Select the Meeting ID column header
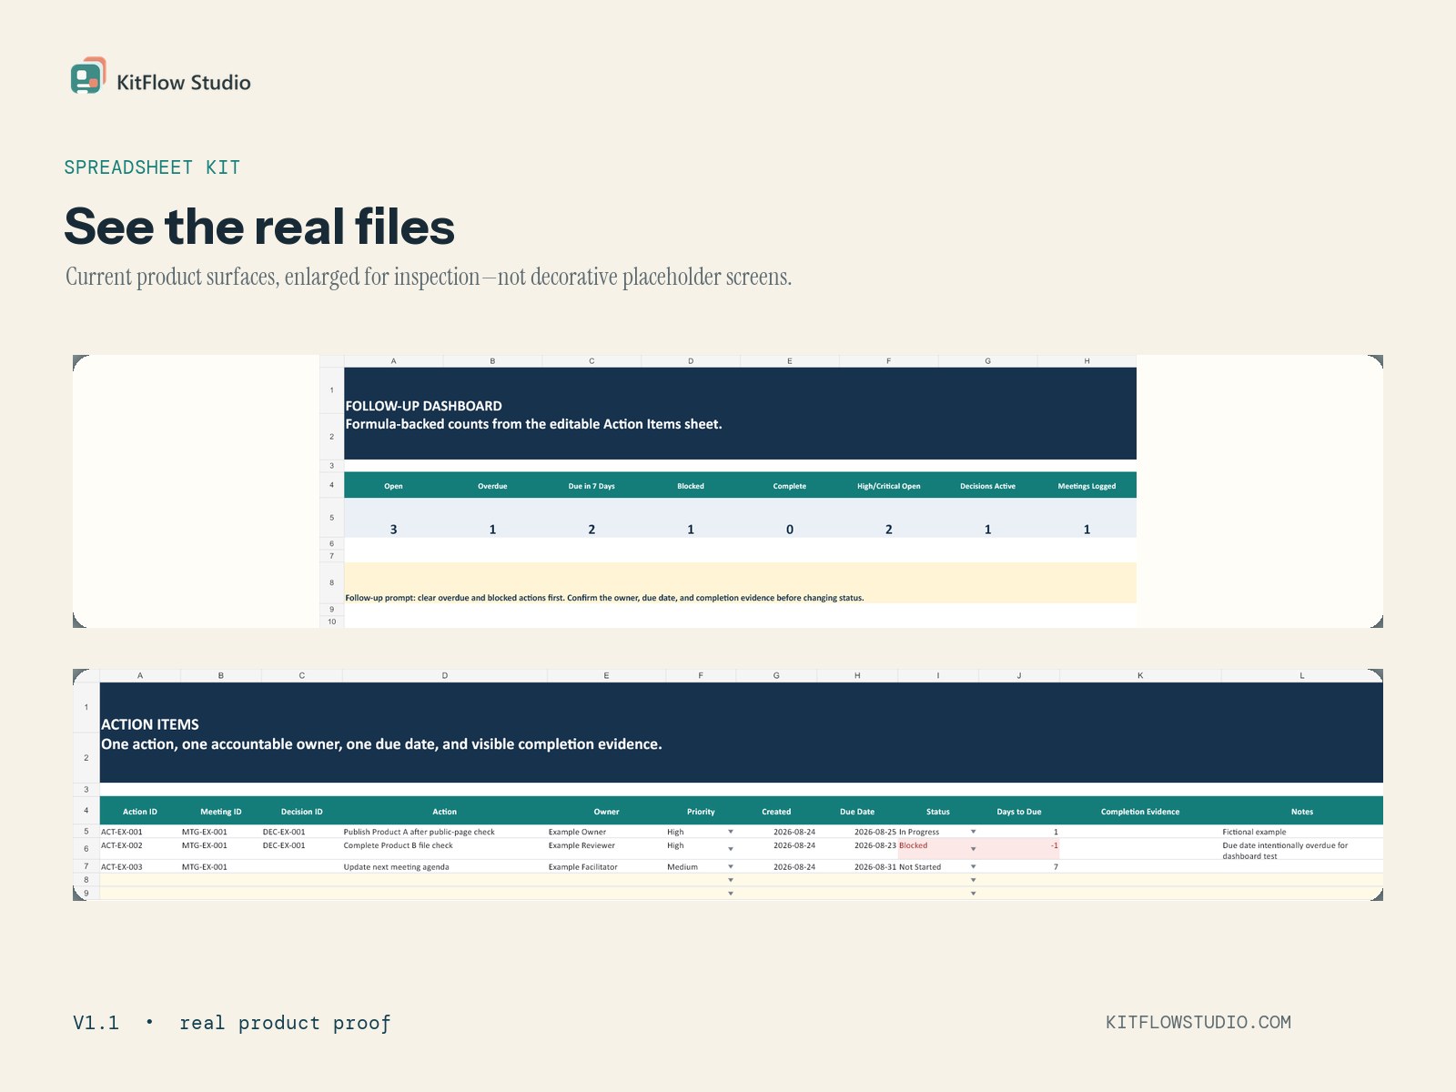The width and height of the screenshot is (1456, 1092). coord(221,811)
